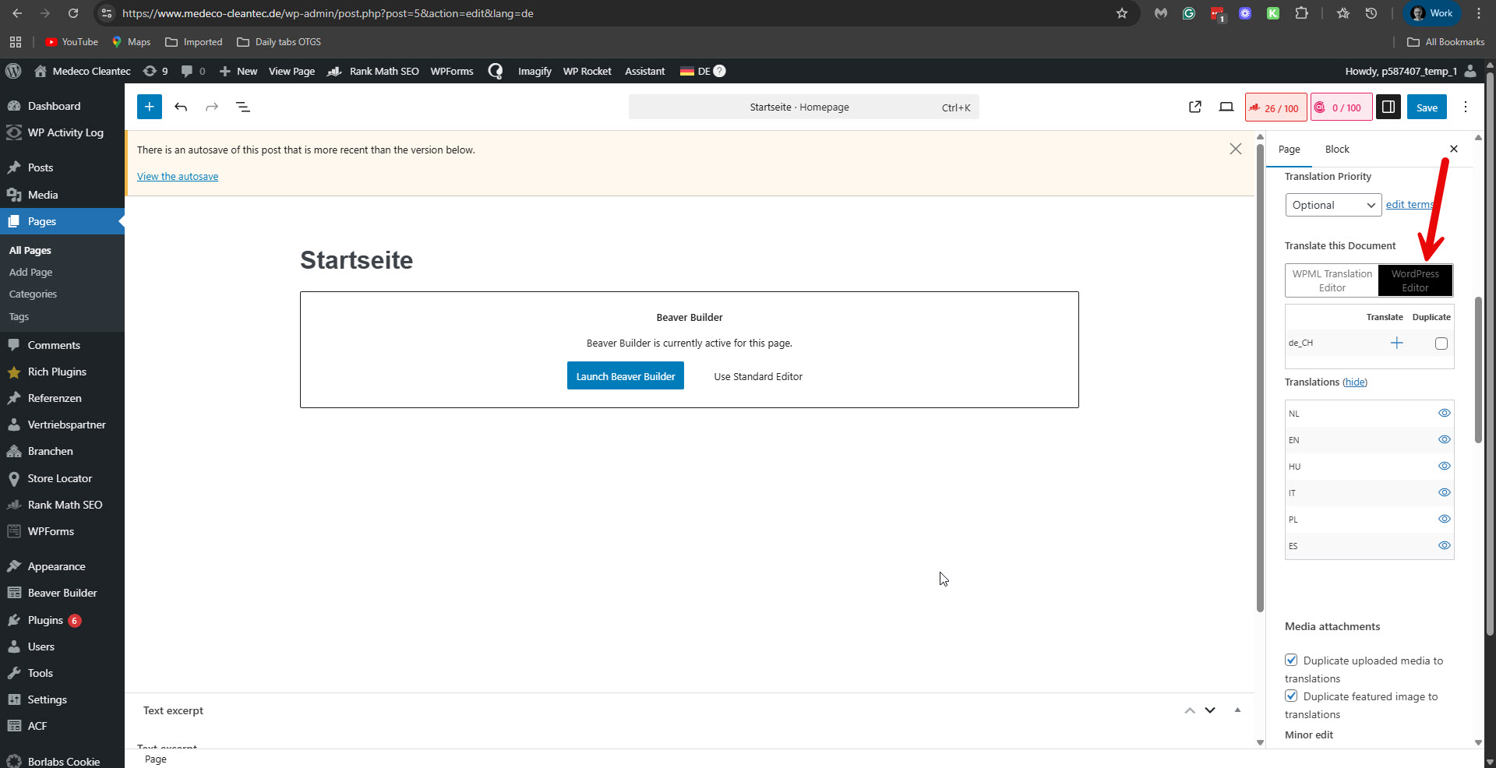Click the Launch Beaver Builder button

click(625, 376)
